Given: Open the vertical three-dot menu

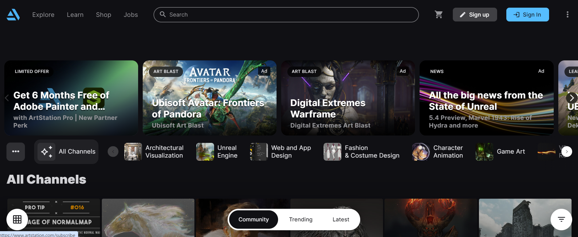Looking at the screenshot, I should tap(568, 14).
